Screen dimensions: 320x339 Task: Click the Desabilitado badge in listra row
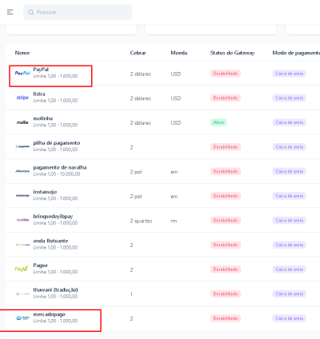point(226,98)
